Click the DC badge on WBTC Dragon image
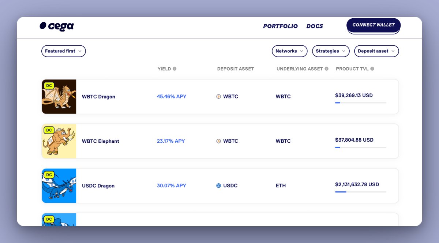439x243 pixels. coord(49,86)
